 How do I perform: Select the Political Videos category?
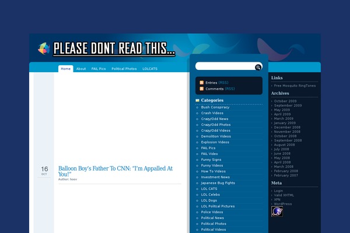coord(213,230)
